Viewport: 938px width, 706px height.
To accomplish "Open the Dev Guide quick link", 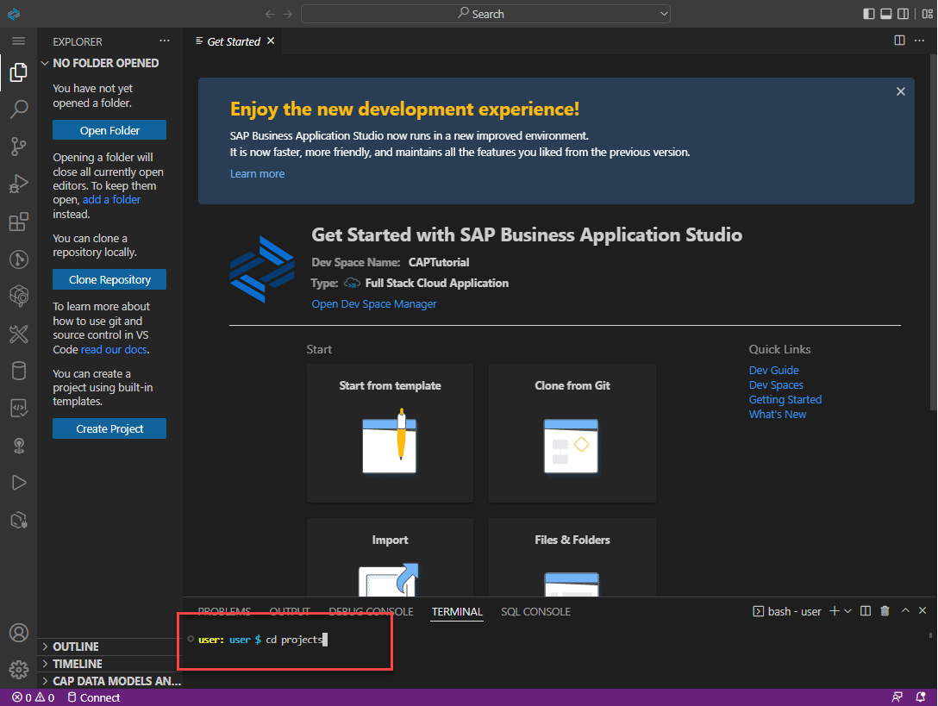I will [x=773, y=371].
